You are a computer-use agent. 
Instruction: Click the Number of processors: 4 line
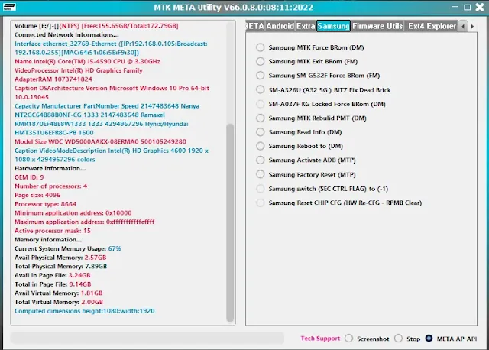[51, 186]
